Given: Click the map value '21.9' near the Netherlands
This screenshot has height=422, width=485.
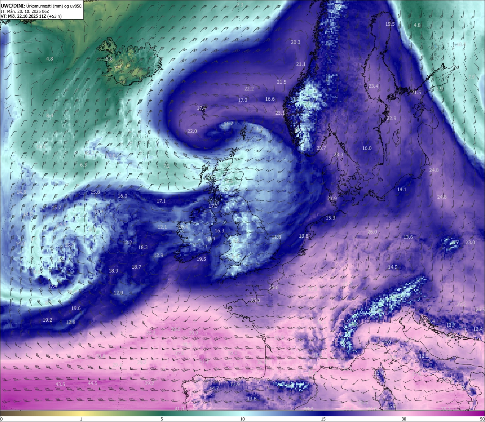Looking at the screenshot, I should click(332, 198).
